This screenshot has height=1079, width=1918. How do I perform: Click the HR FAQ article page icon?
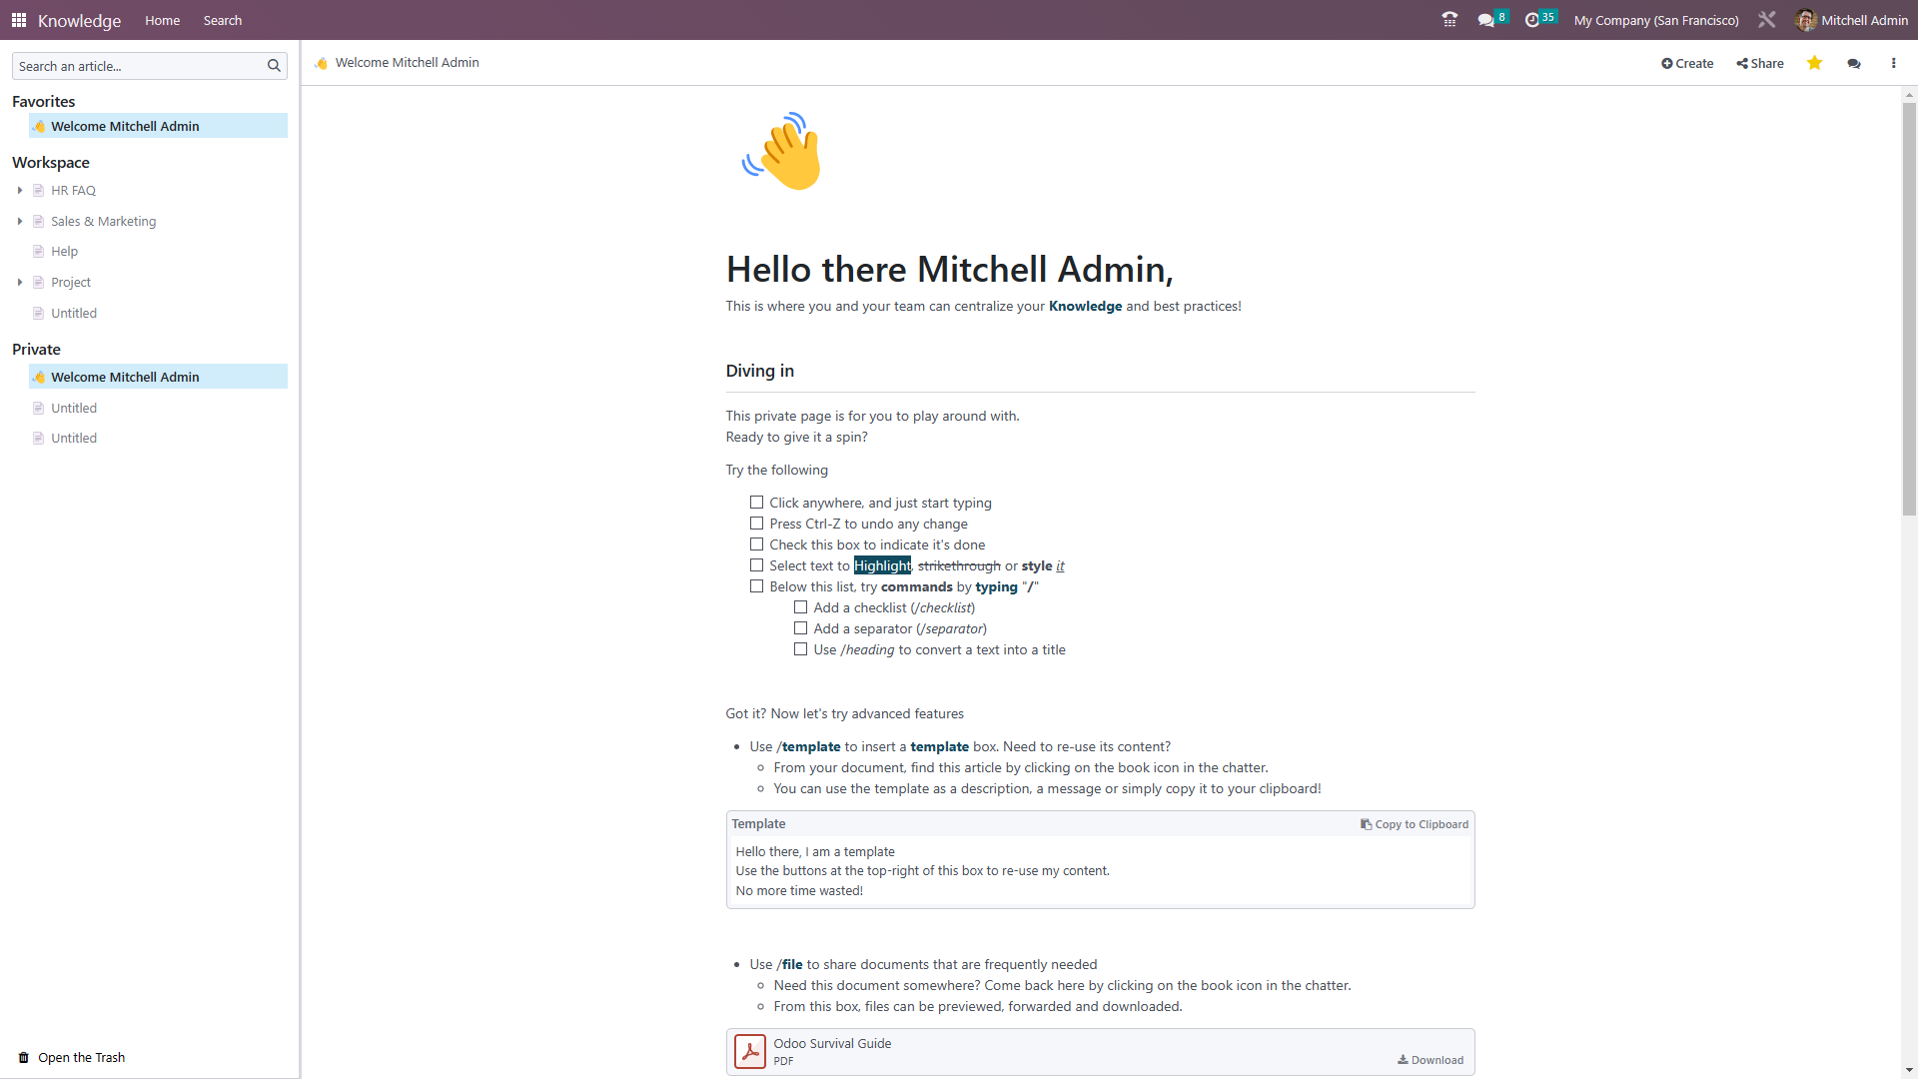38,190
